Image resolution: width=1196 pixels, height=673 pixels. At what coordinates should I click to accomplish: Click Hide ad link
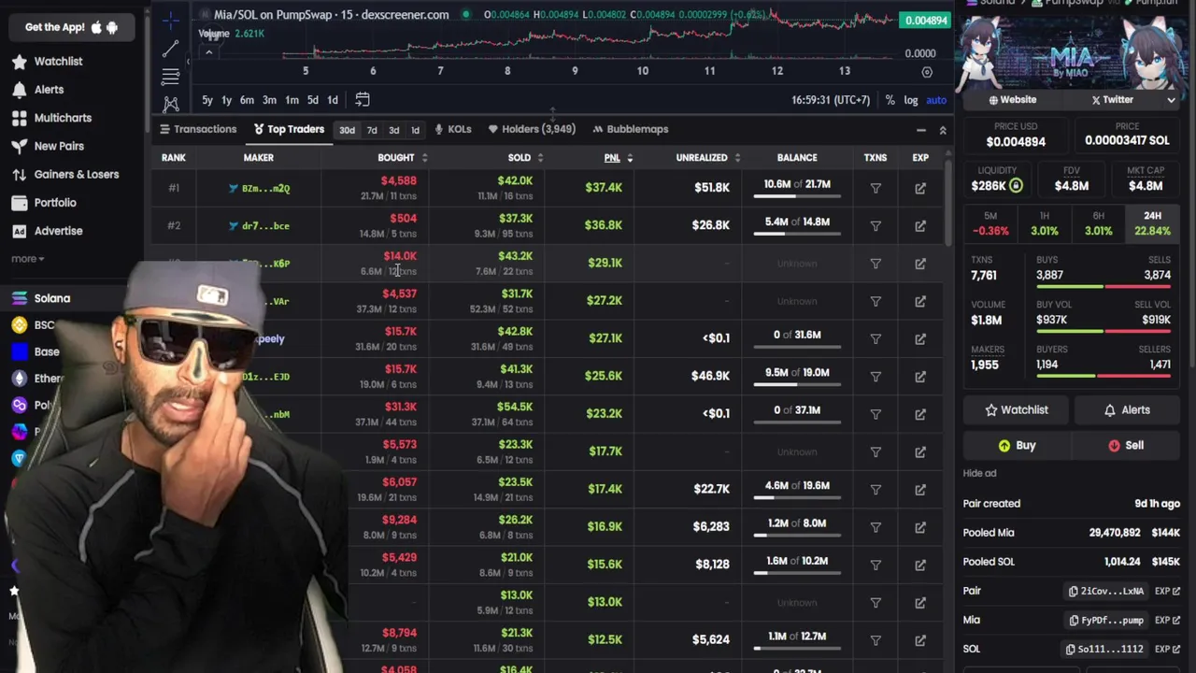[x=979, y=473]
